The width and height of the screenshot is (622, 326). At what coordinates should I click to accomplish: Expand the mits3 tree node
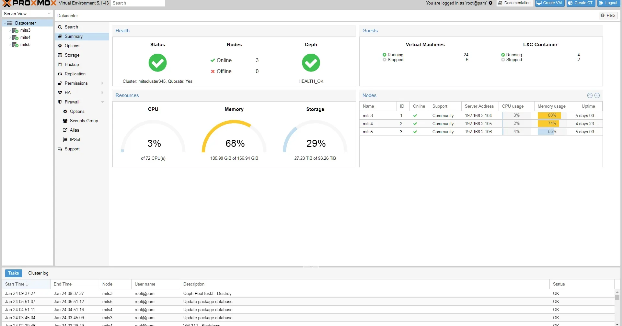10,30
